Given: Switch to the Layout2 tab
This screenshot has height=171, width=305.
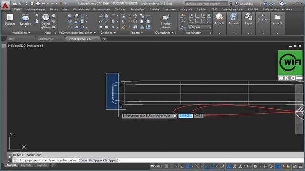Looking at the screenshot, I should click(x=41, y=165).
